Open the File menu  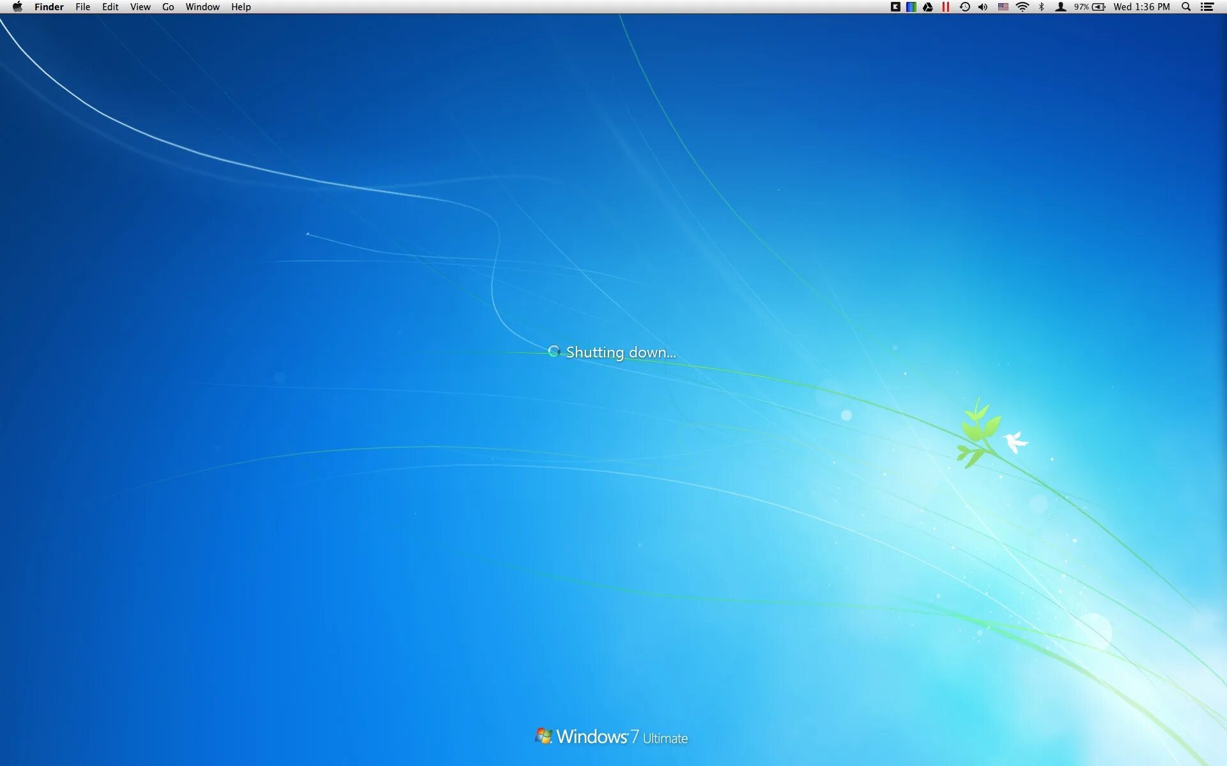(x=82, y=7)
